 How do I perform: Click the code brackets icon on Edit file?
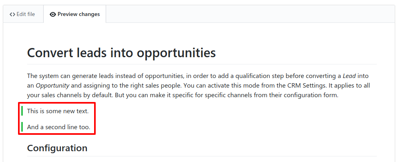click(x=12, y=14)
